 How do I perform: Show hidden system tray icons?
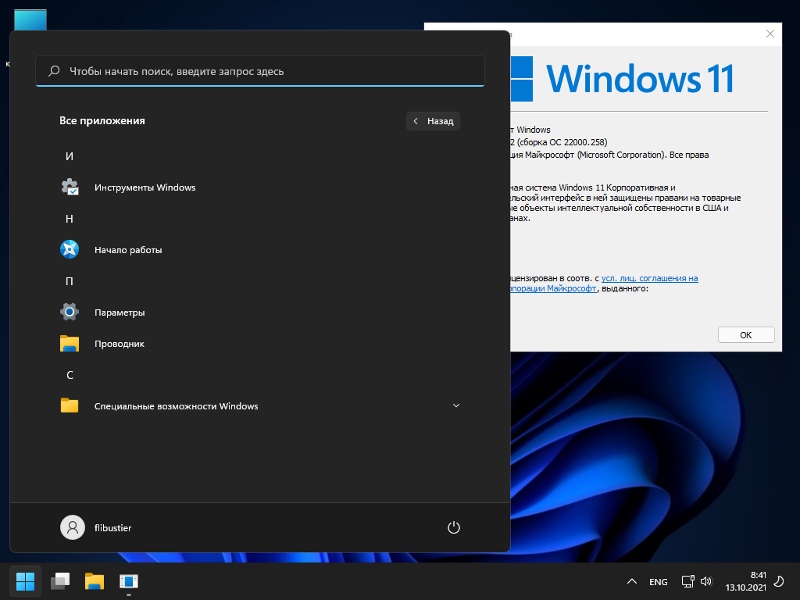point(632,582)
